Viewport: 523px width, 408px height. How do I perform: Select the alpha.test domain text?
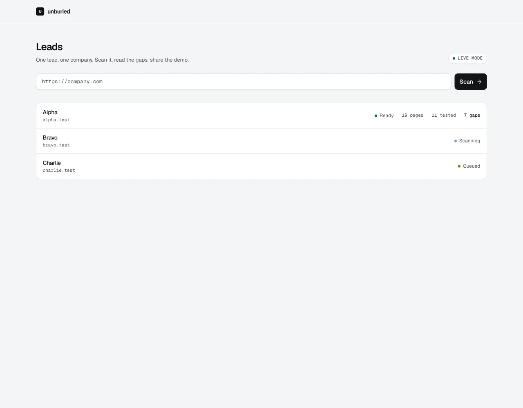56,120
